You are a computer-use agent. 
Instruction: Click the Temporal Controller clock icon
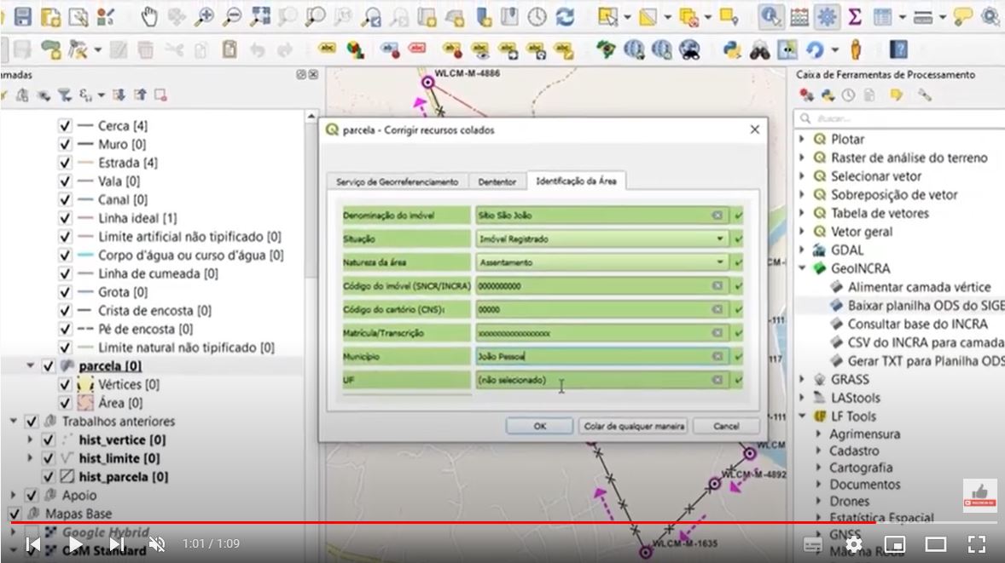coord(537,17)
